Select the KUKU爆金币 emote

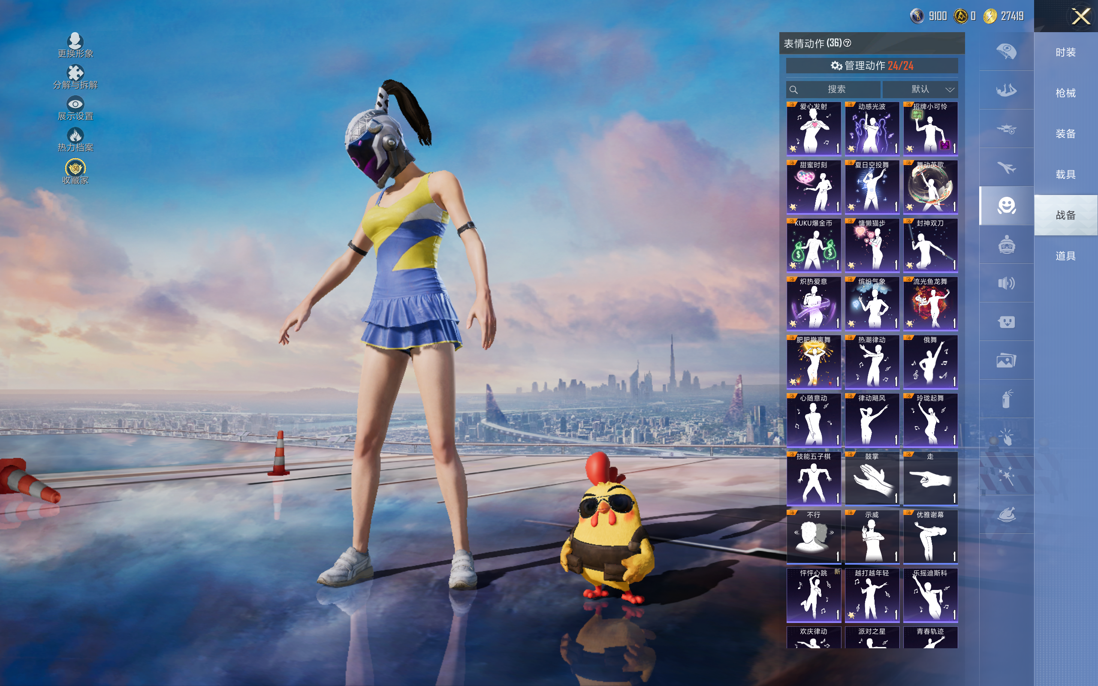point(814,245)
